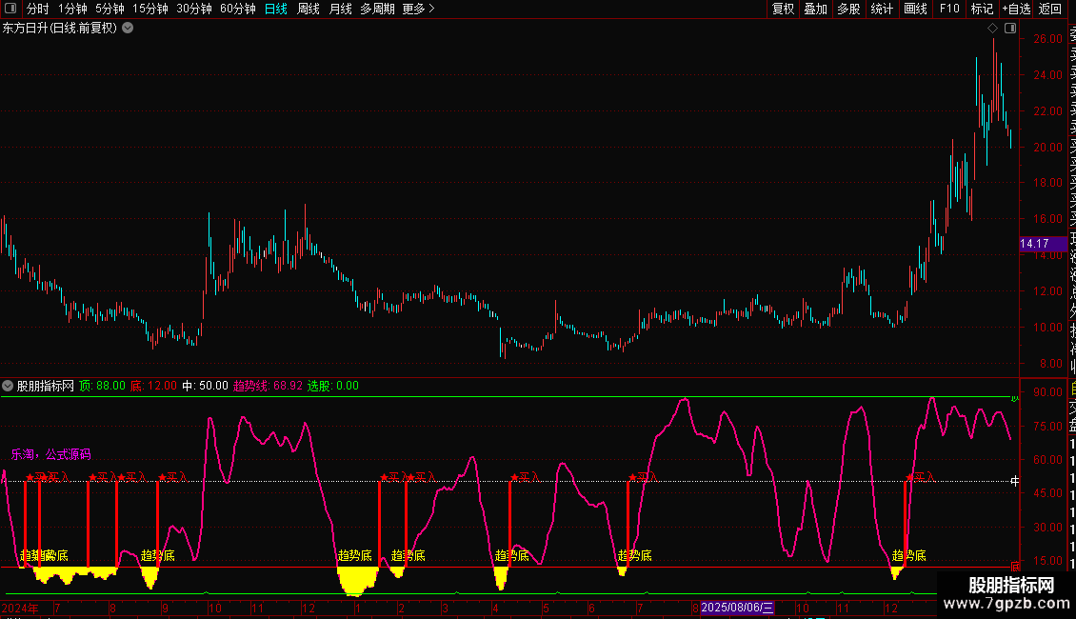Expand the 股朋指标网 indicator dropdown arrow
Image resolution: width=1076 pixels, height=619 pixels.
coord(9,386)
